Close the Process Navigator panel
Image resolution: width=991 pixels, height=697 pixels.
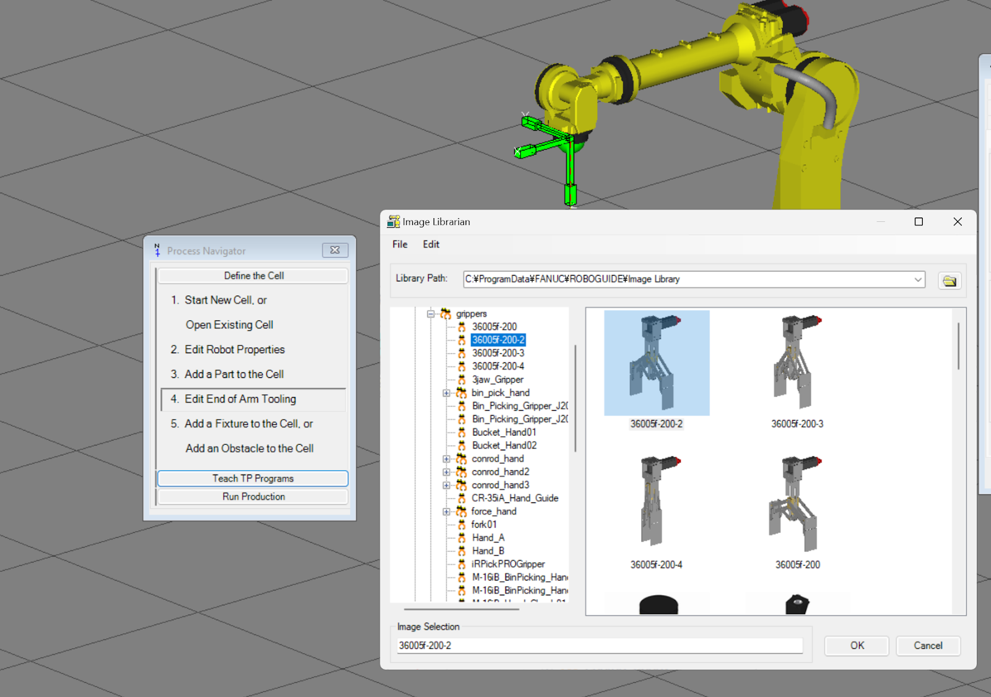(x=335, y=250)
